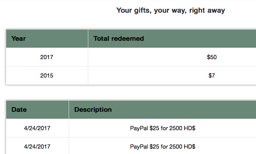This screenshot has height=154, width=256.
Task: Select the first 4/24/2017 date cell
Action: (37, 128)
